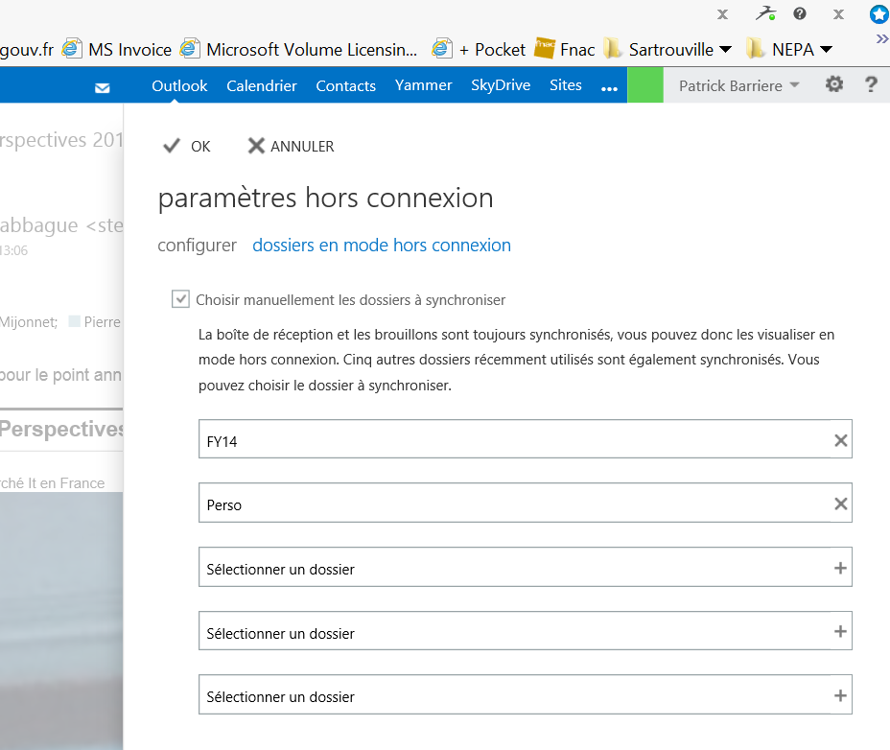Click the help question mark icon
Image resolution: width=890 pixels, height=750 pixels.
(x=871, y=85)
